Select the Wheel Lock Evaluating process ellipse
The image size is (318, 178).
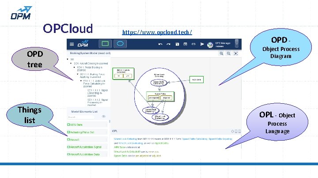(160, 117)
